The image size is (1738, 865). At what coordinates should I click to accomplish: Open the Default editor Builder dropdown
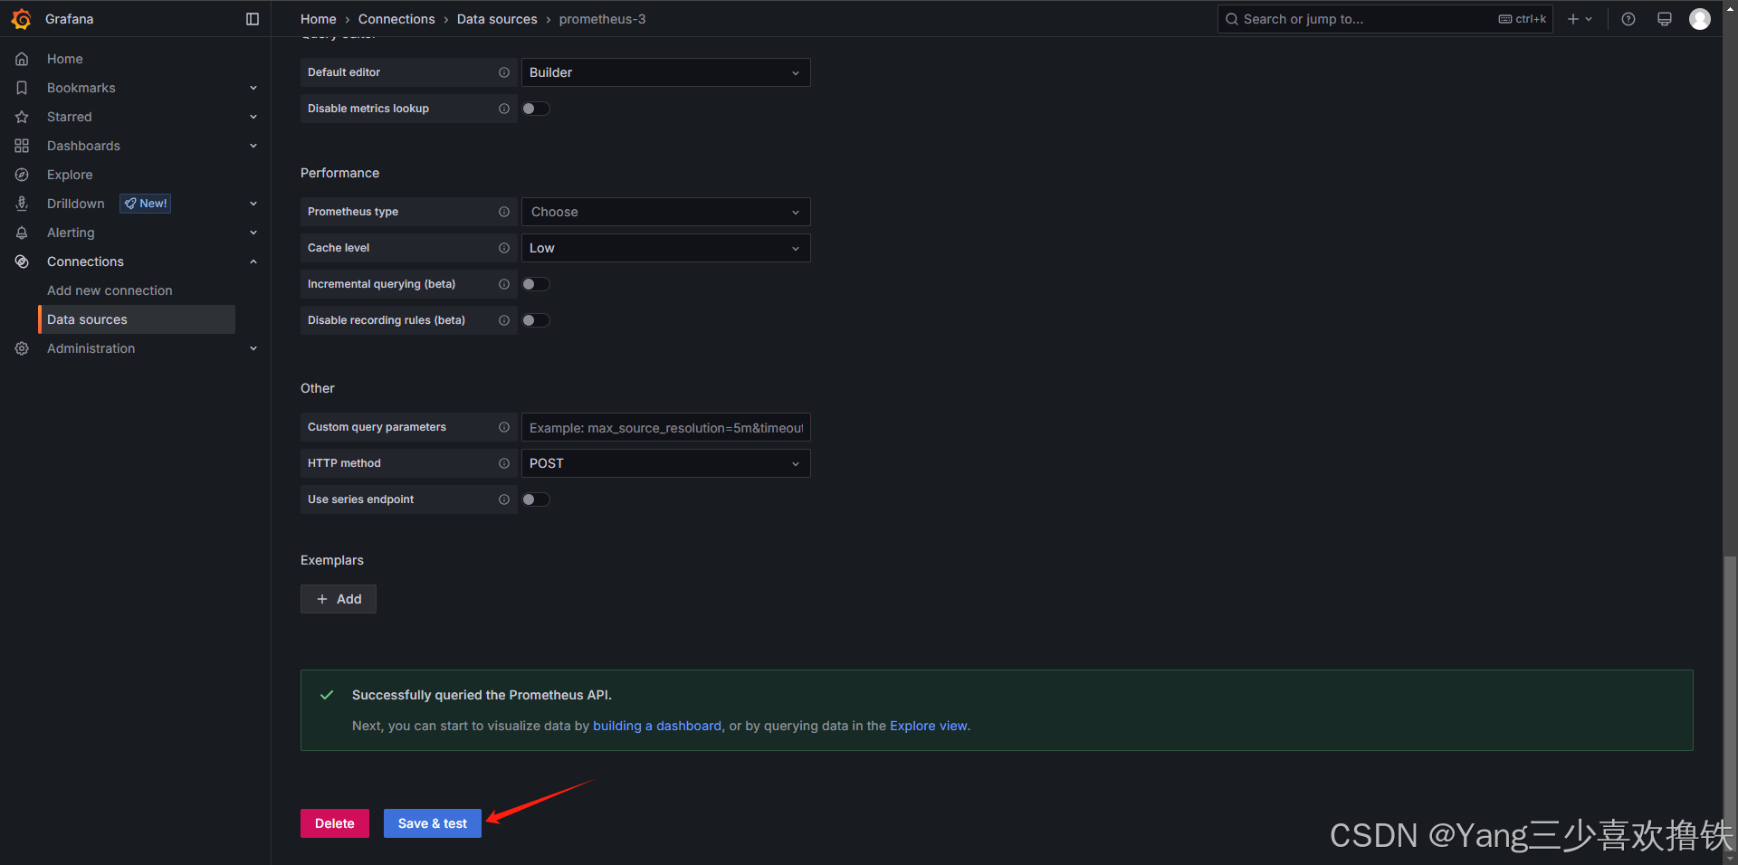pyautogui.click(x=665, y=72)
